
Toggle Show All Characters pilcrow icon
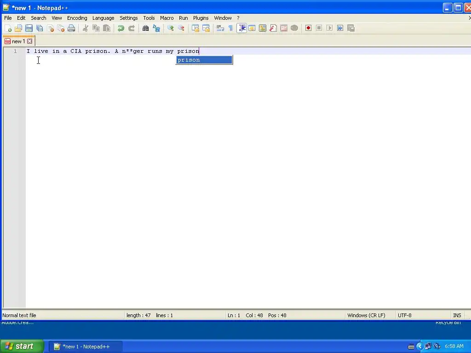231,28
